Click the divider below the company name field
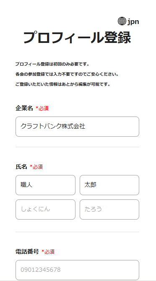This screenshot has height=281, width=156. (x=77, y=147)
